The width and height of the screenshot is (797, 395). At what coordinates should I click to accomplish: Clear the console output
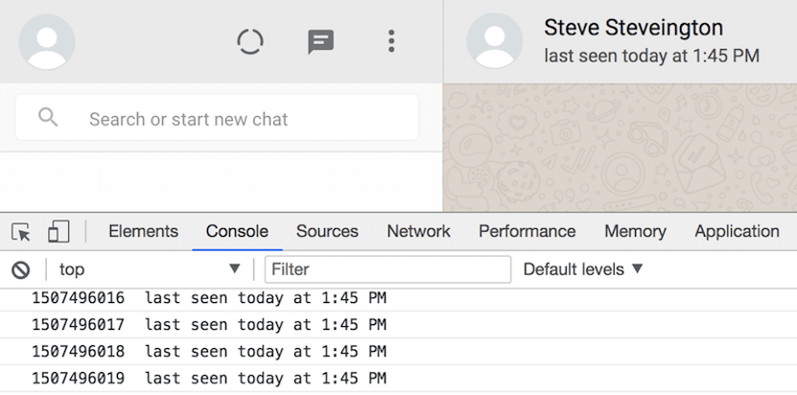pyautogui.click(x=20, y=270)
